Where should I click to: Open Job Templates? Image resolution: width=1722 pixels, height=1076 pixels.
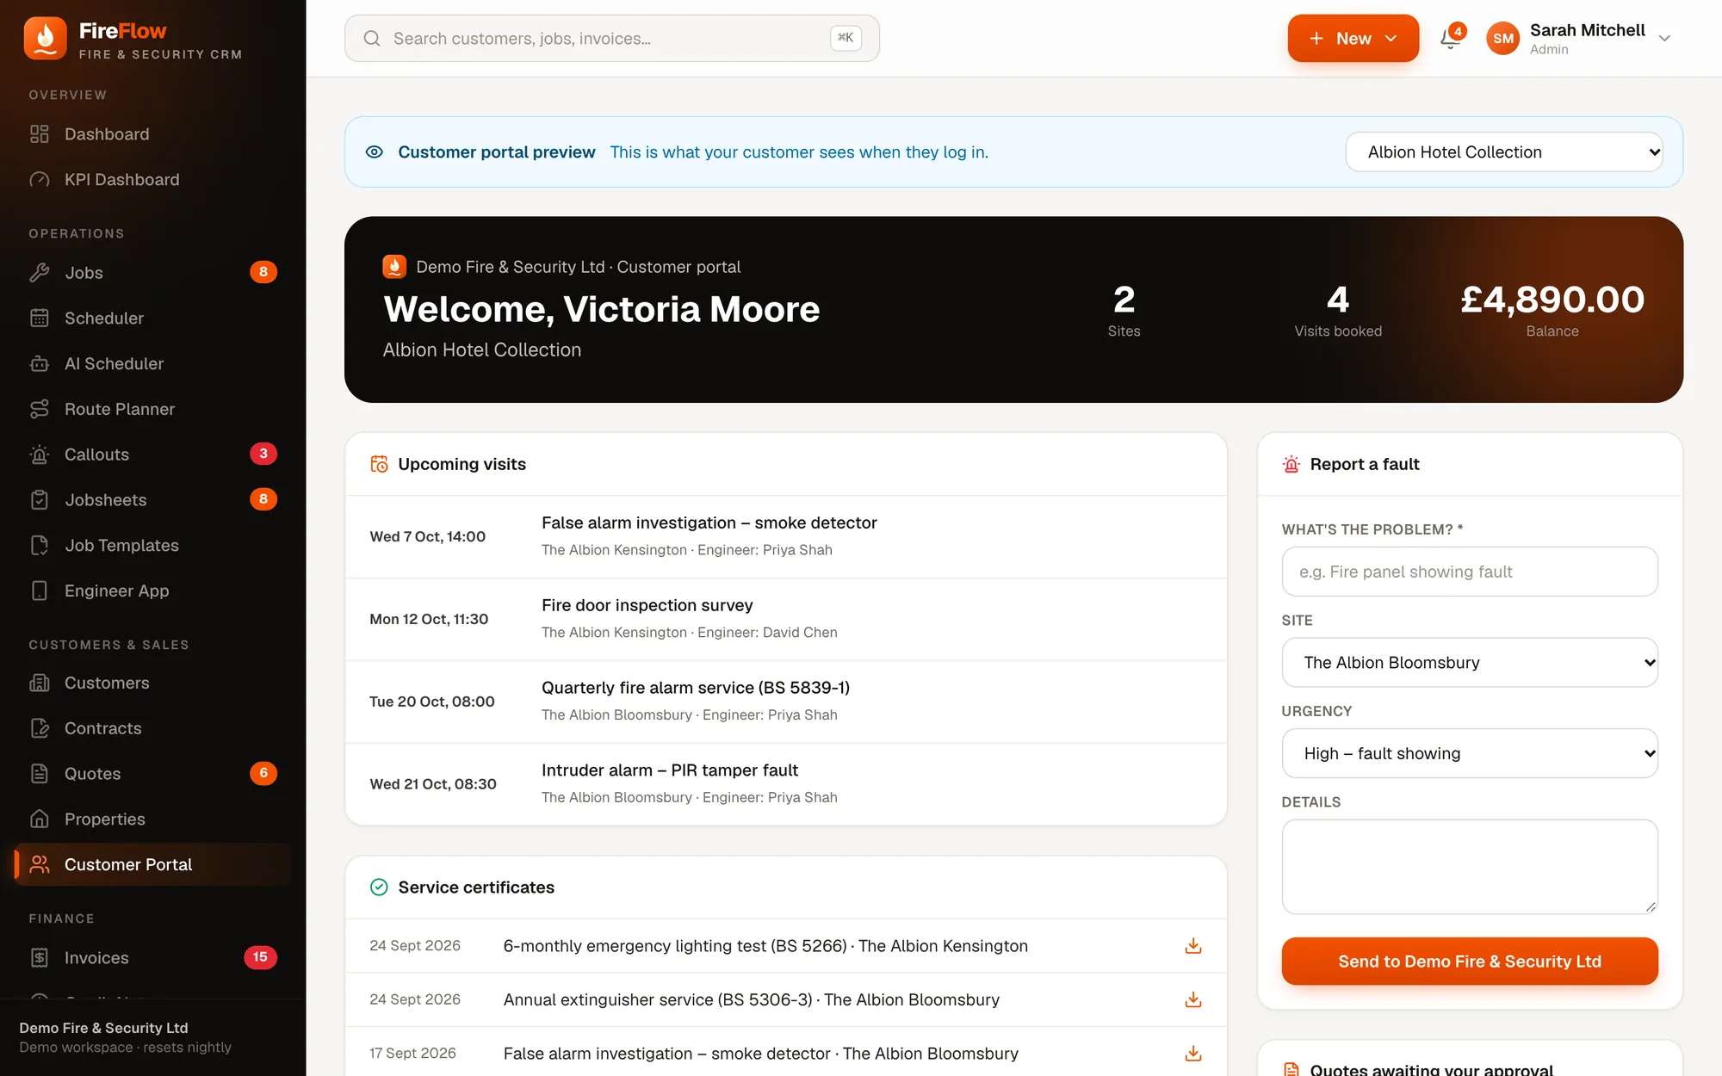pyautogui.click(x=153, y=546)
